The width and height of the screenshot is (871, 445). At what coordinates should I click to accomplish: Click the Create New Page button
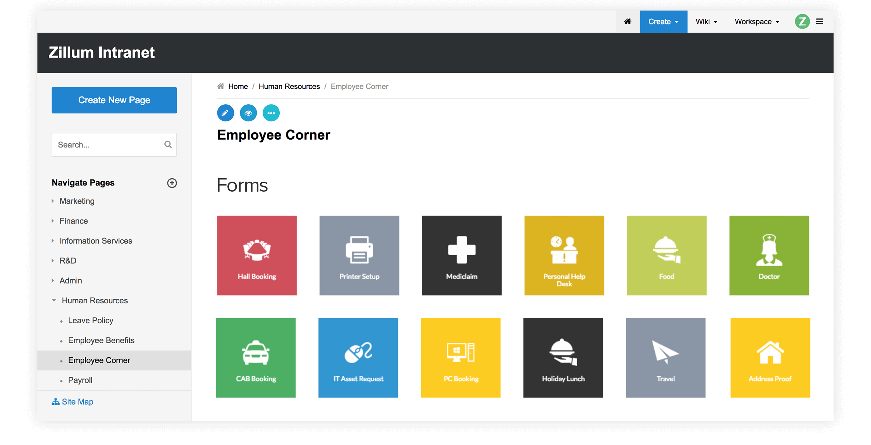(114, 100)
